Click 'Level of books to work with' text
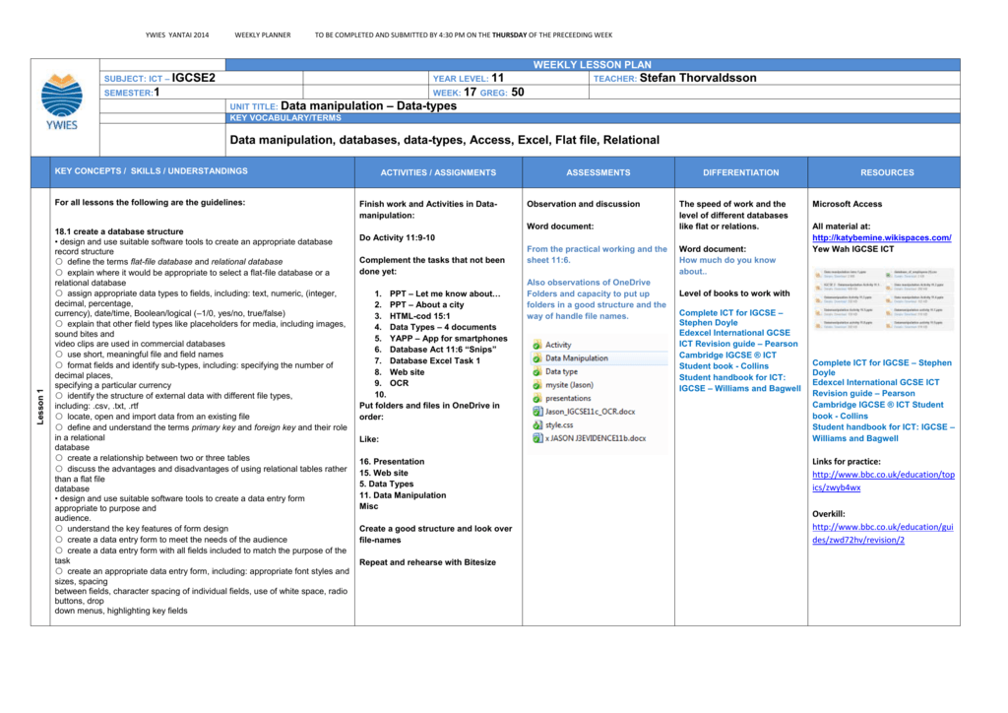This screenshot has height=713, width=1008. tap(734, 293)
